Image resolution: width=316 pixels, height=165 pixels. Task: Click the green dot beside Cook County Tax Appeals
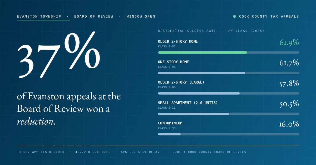[234, 16]
